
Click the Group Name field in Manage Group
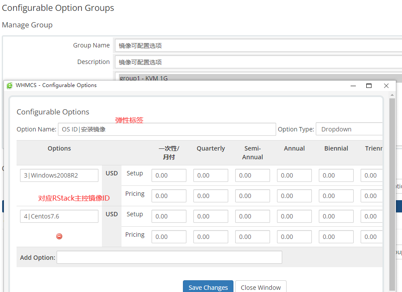tap(258, 46)
